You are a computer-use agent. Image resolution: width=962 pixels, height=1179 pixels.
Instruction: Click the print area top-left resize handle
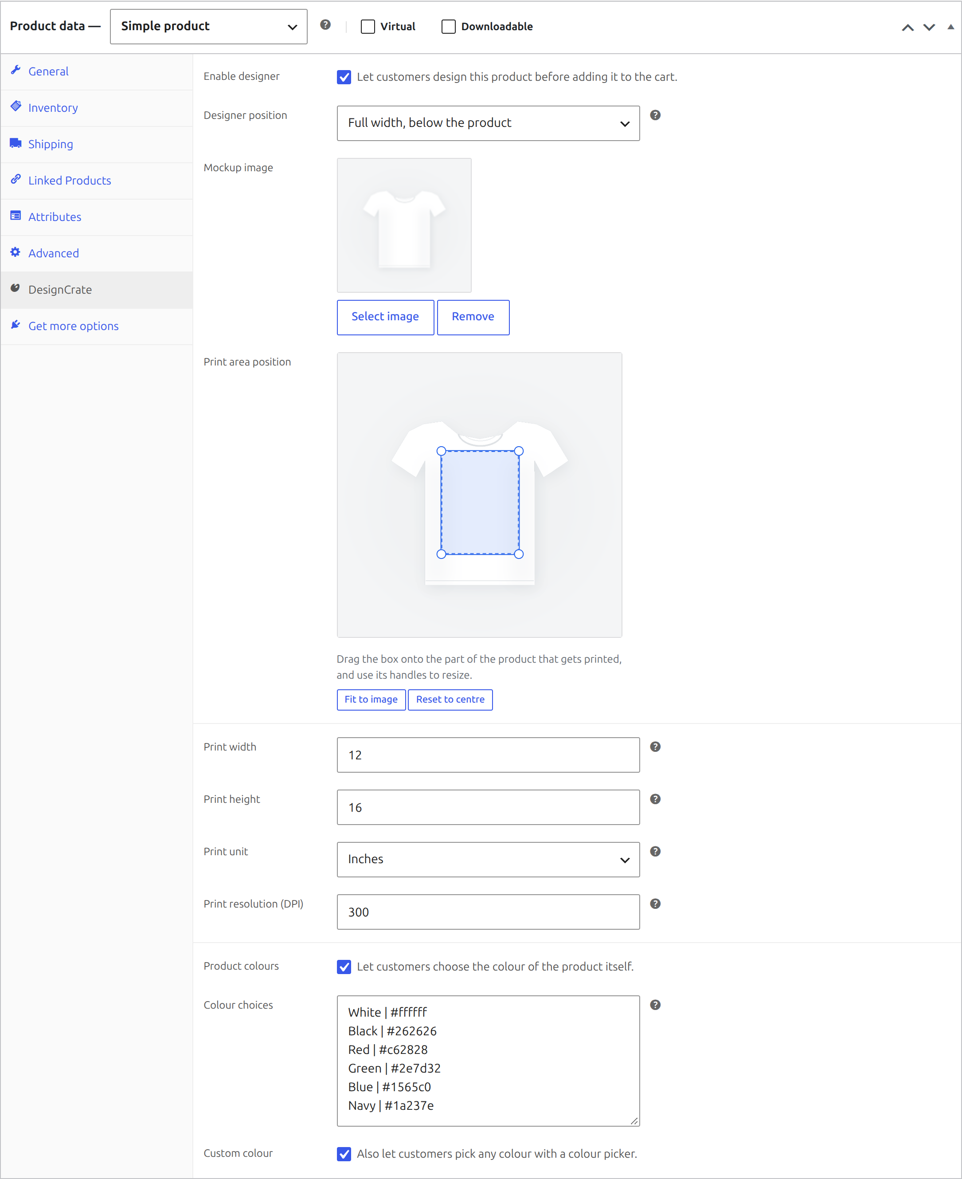[441, 451]
